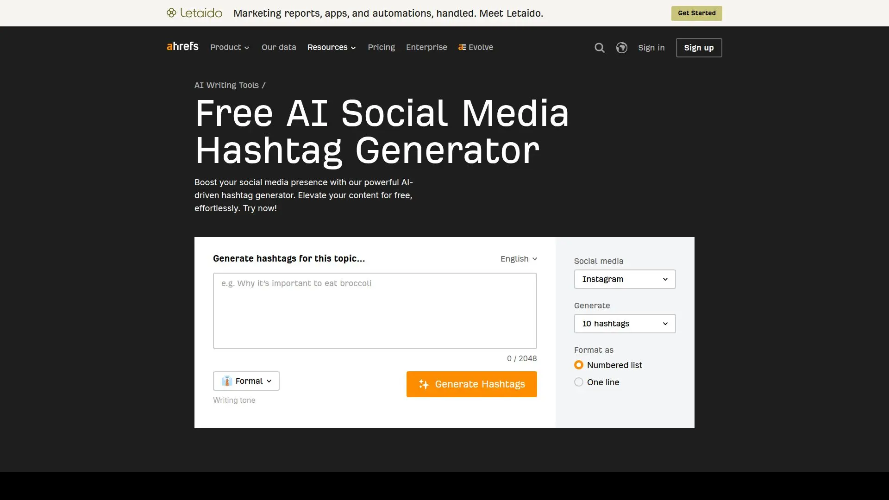Go to the Pricing page

[x=382, y=47]
